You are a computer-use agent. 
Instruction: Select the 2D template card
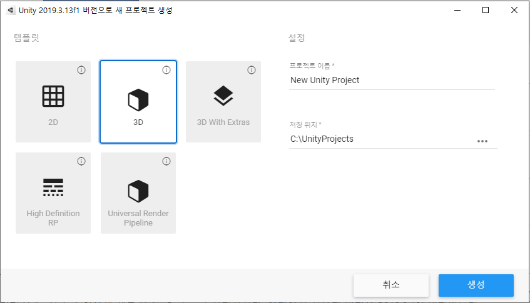(x=53, y=102)
